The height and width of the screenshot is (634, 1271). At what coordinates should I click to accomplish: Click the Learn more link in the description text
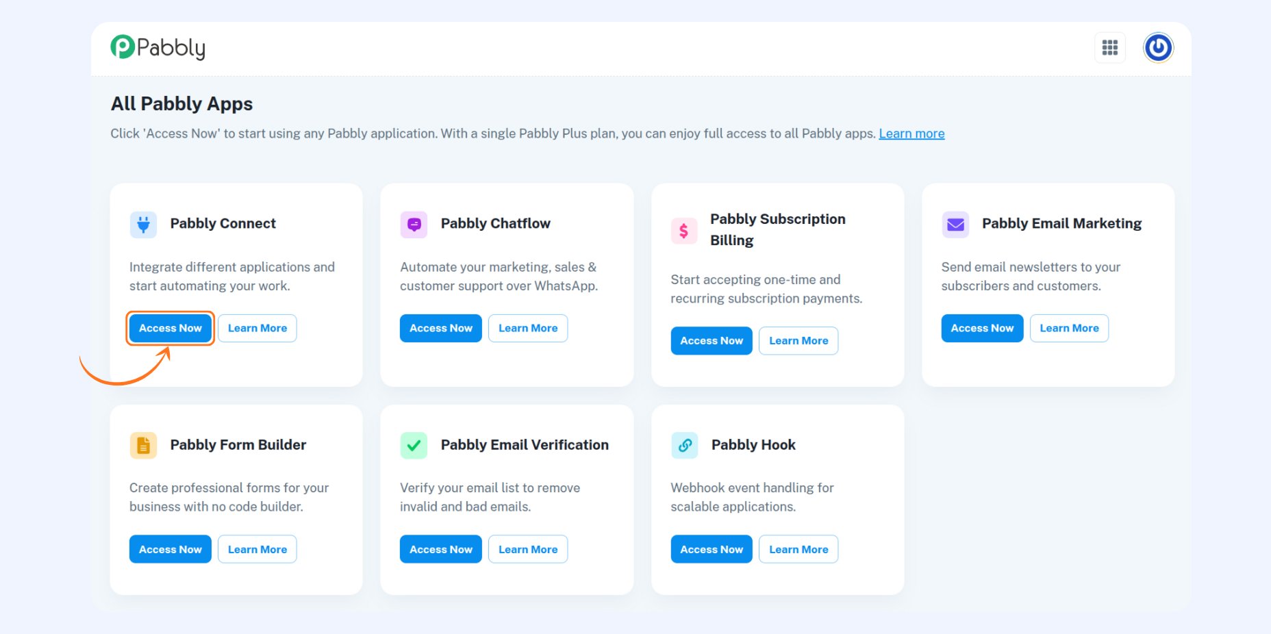[911, 133]
